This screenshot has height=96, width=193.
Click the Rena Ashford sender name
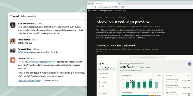tap(24, 49)
